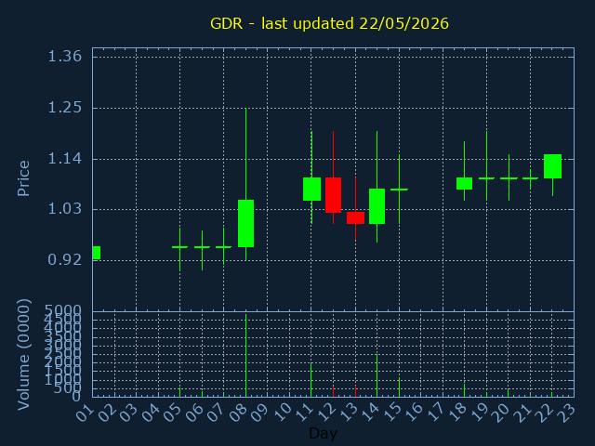Click the 5000 volume axis label
The width and height of the screenshot is (595, 446).
tap(62, 309)
